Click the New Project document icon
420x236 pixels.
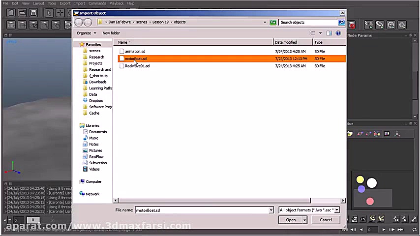(11, 13)
